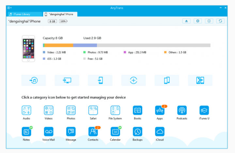Click the "iOS : 1.3 GB" legend text
Viewport: 235px width, 153px height.
point(54,59)
